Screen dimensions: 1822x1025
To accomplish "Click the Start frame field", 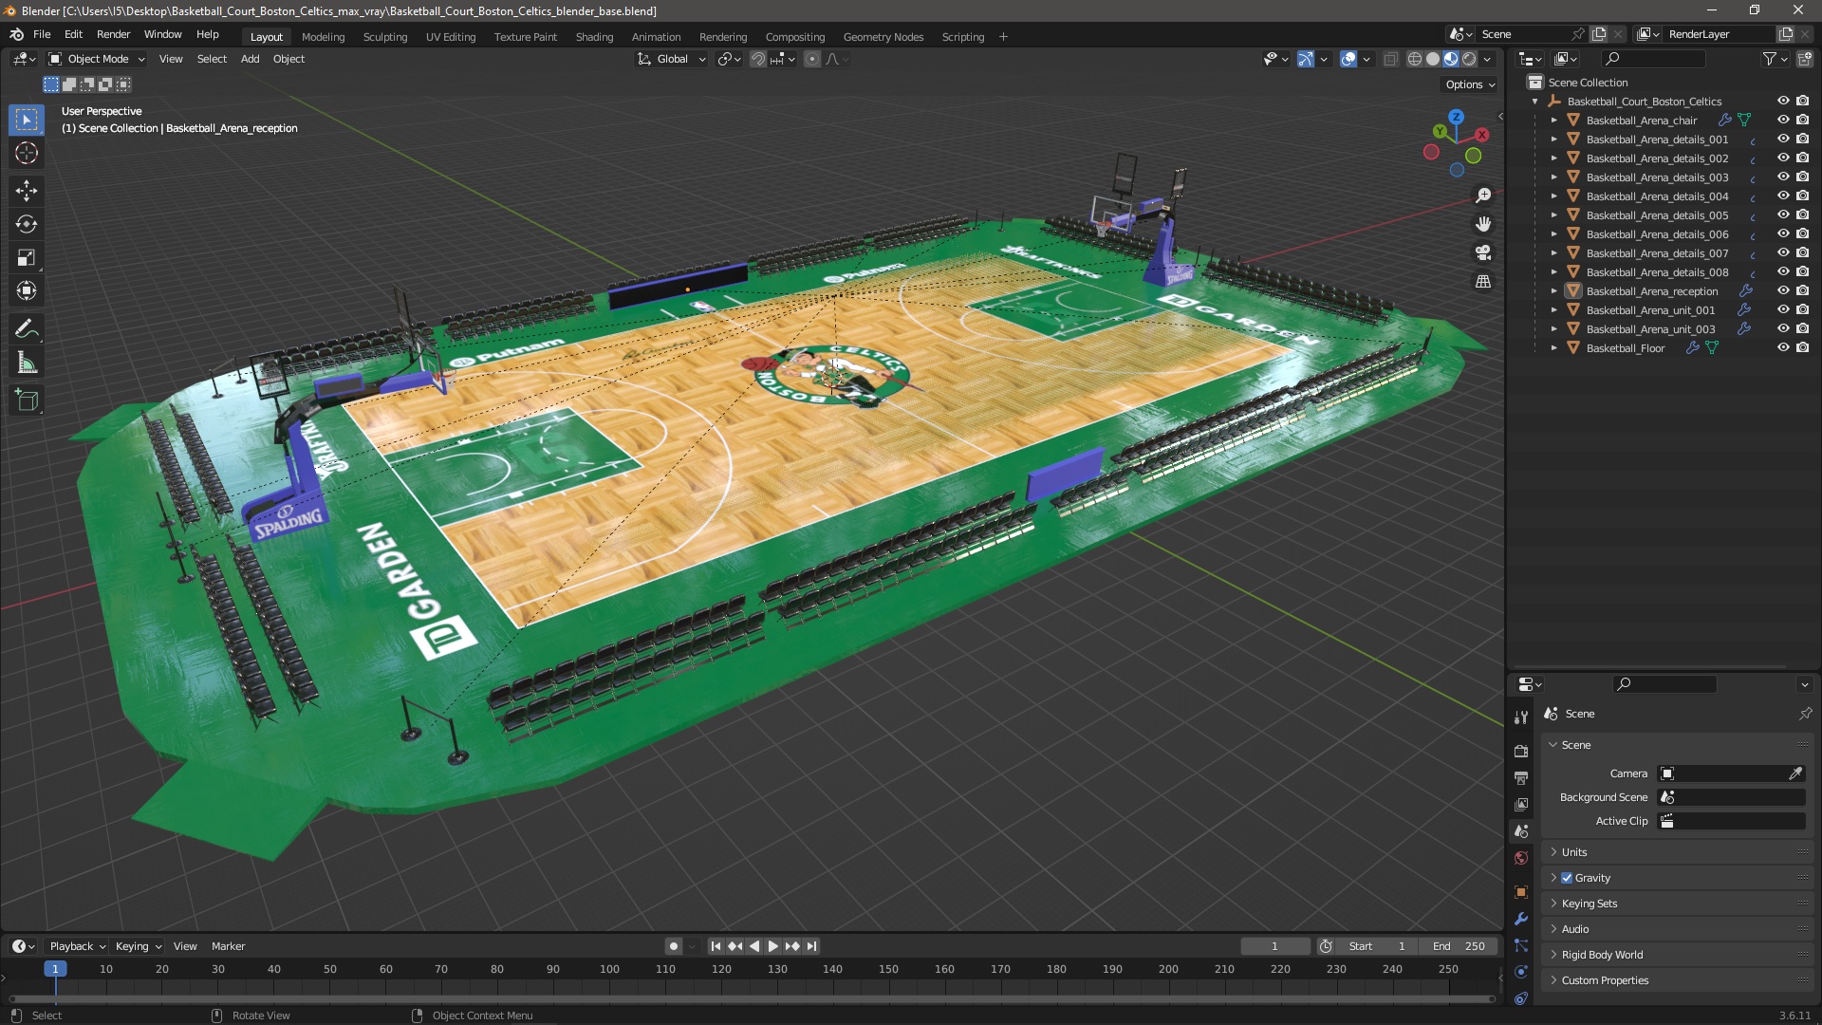I will [1377, 946].
